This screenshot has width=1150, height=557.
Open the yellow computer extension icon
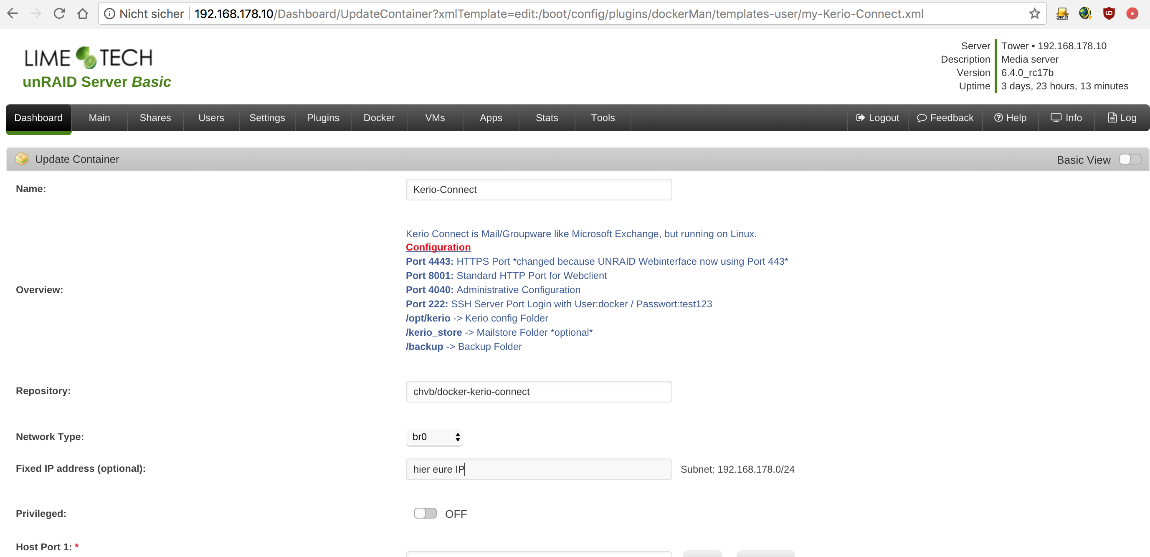tap(1062, 14)
